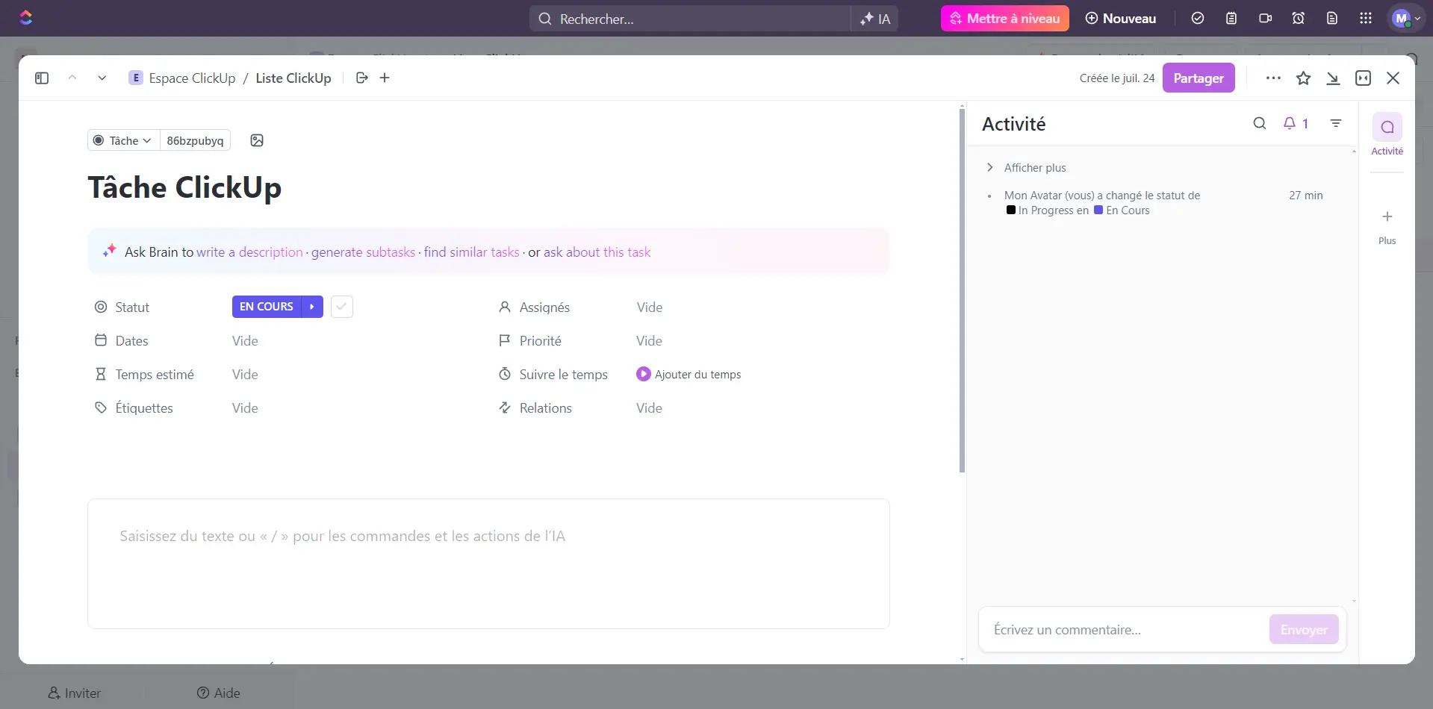Open the user avatar menu
The height and width of the screenshot is (709, 1433).
point(1406,19)
